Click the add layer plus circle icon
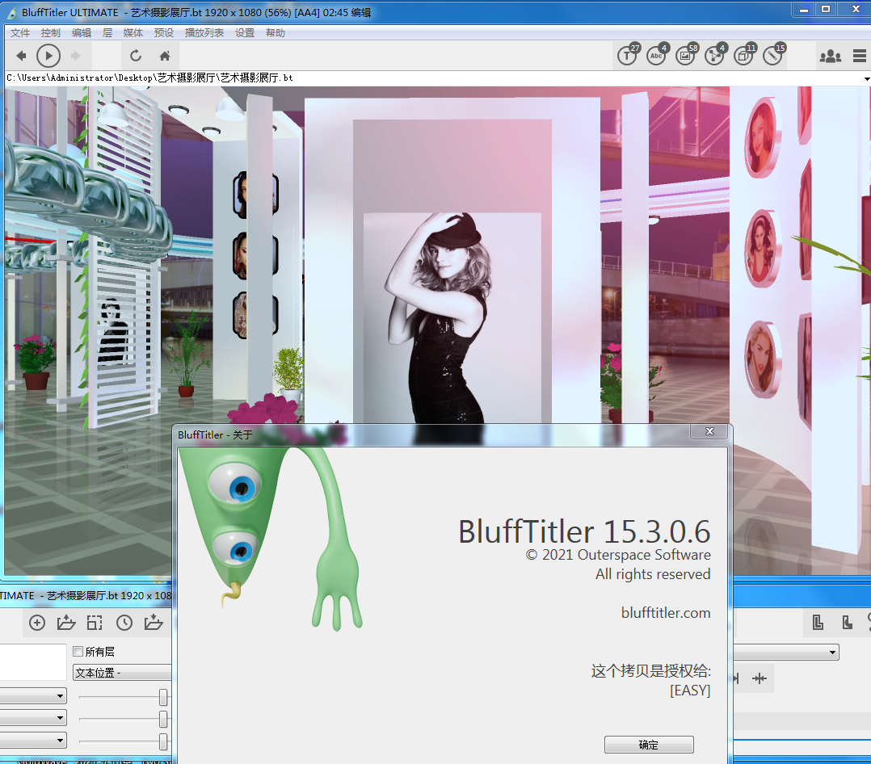The image size is (871, 764). click(x=37, y=623)
